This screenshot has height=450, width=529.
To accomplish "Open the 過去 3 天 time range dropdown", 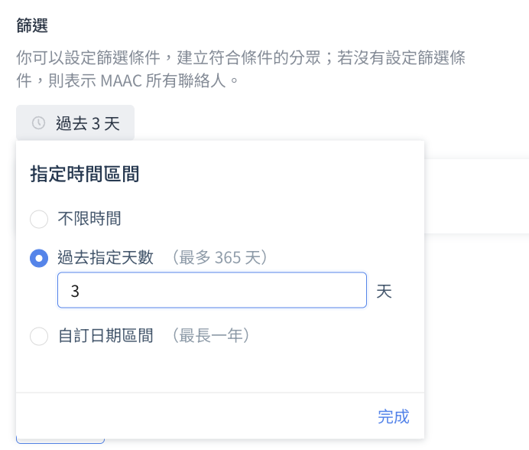I will click(75, 123).
